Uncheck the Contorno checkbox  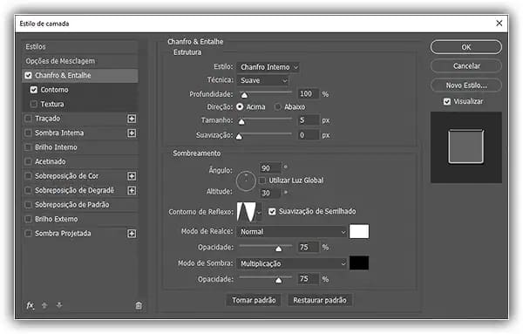point(34,90)
